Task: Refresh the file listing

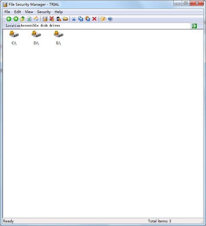Action: coord(30,19)
